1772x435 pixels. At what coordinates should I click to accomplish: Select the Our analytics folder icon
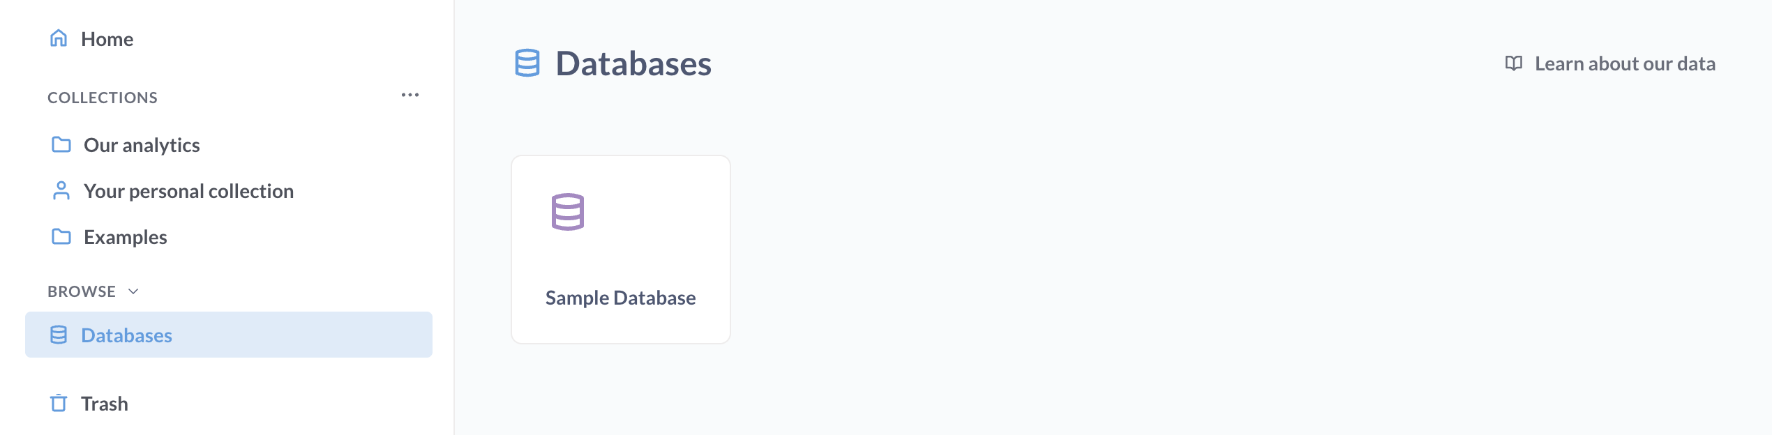(60, 144)
